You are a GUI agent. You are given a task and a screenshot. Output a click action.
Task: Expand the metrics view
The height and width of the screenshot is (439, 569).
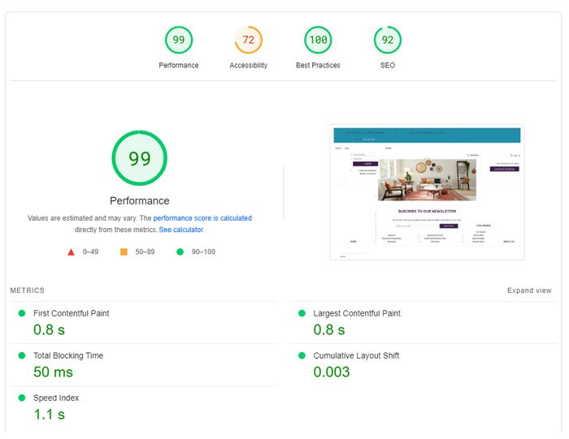point(529,291)
